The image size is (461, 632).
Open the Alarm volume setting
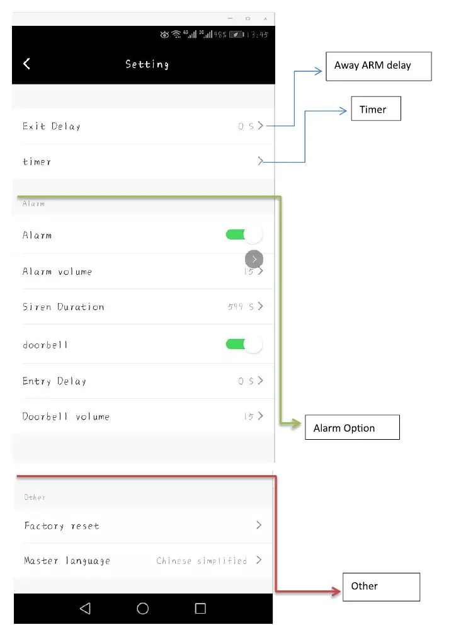tap(260, 272)
